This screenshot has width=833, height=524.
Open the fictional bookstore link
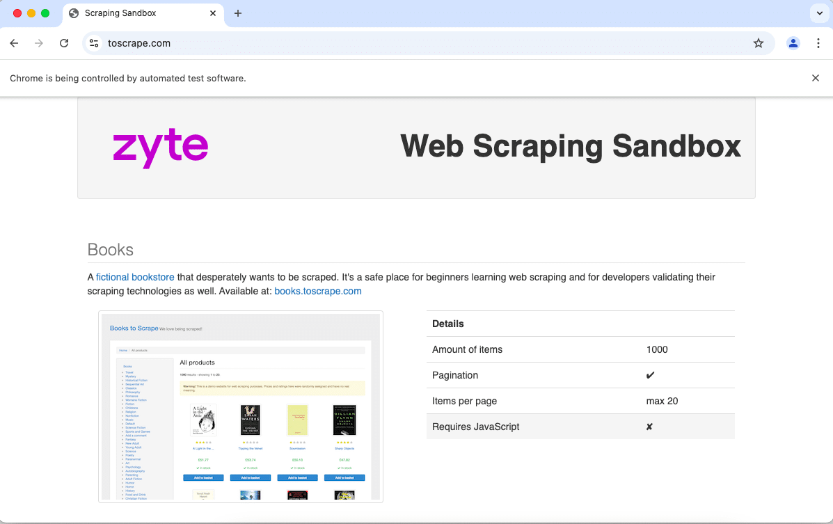134,277
